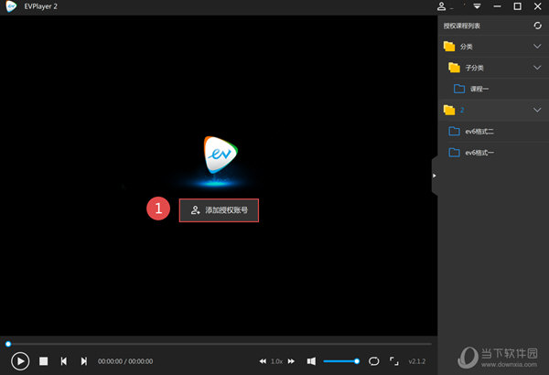Click the EVPlayer logo in title bar
The height and width of the screenshot is (375, 549).
click(x=11, y=6)
